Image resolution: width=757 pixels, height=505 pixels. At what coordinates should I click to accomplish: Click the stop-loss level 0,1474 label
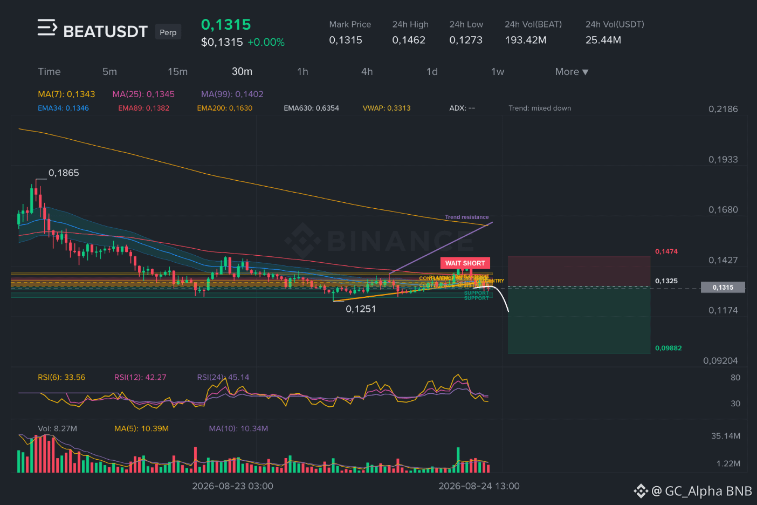coord(666,251)
